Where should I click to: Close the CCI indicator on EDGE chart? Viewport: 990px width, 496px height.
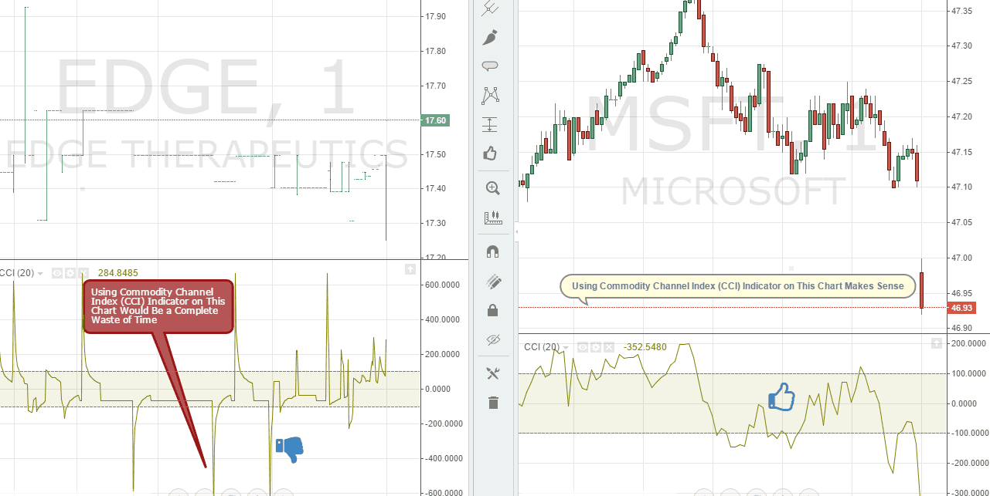point(85,273)
